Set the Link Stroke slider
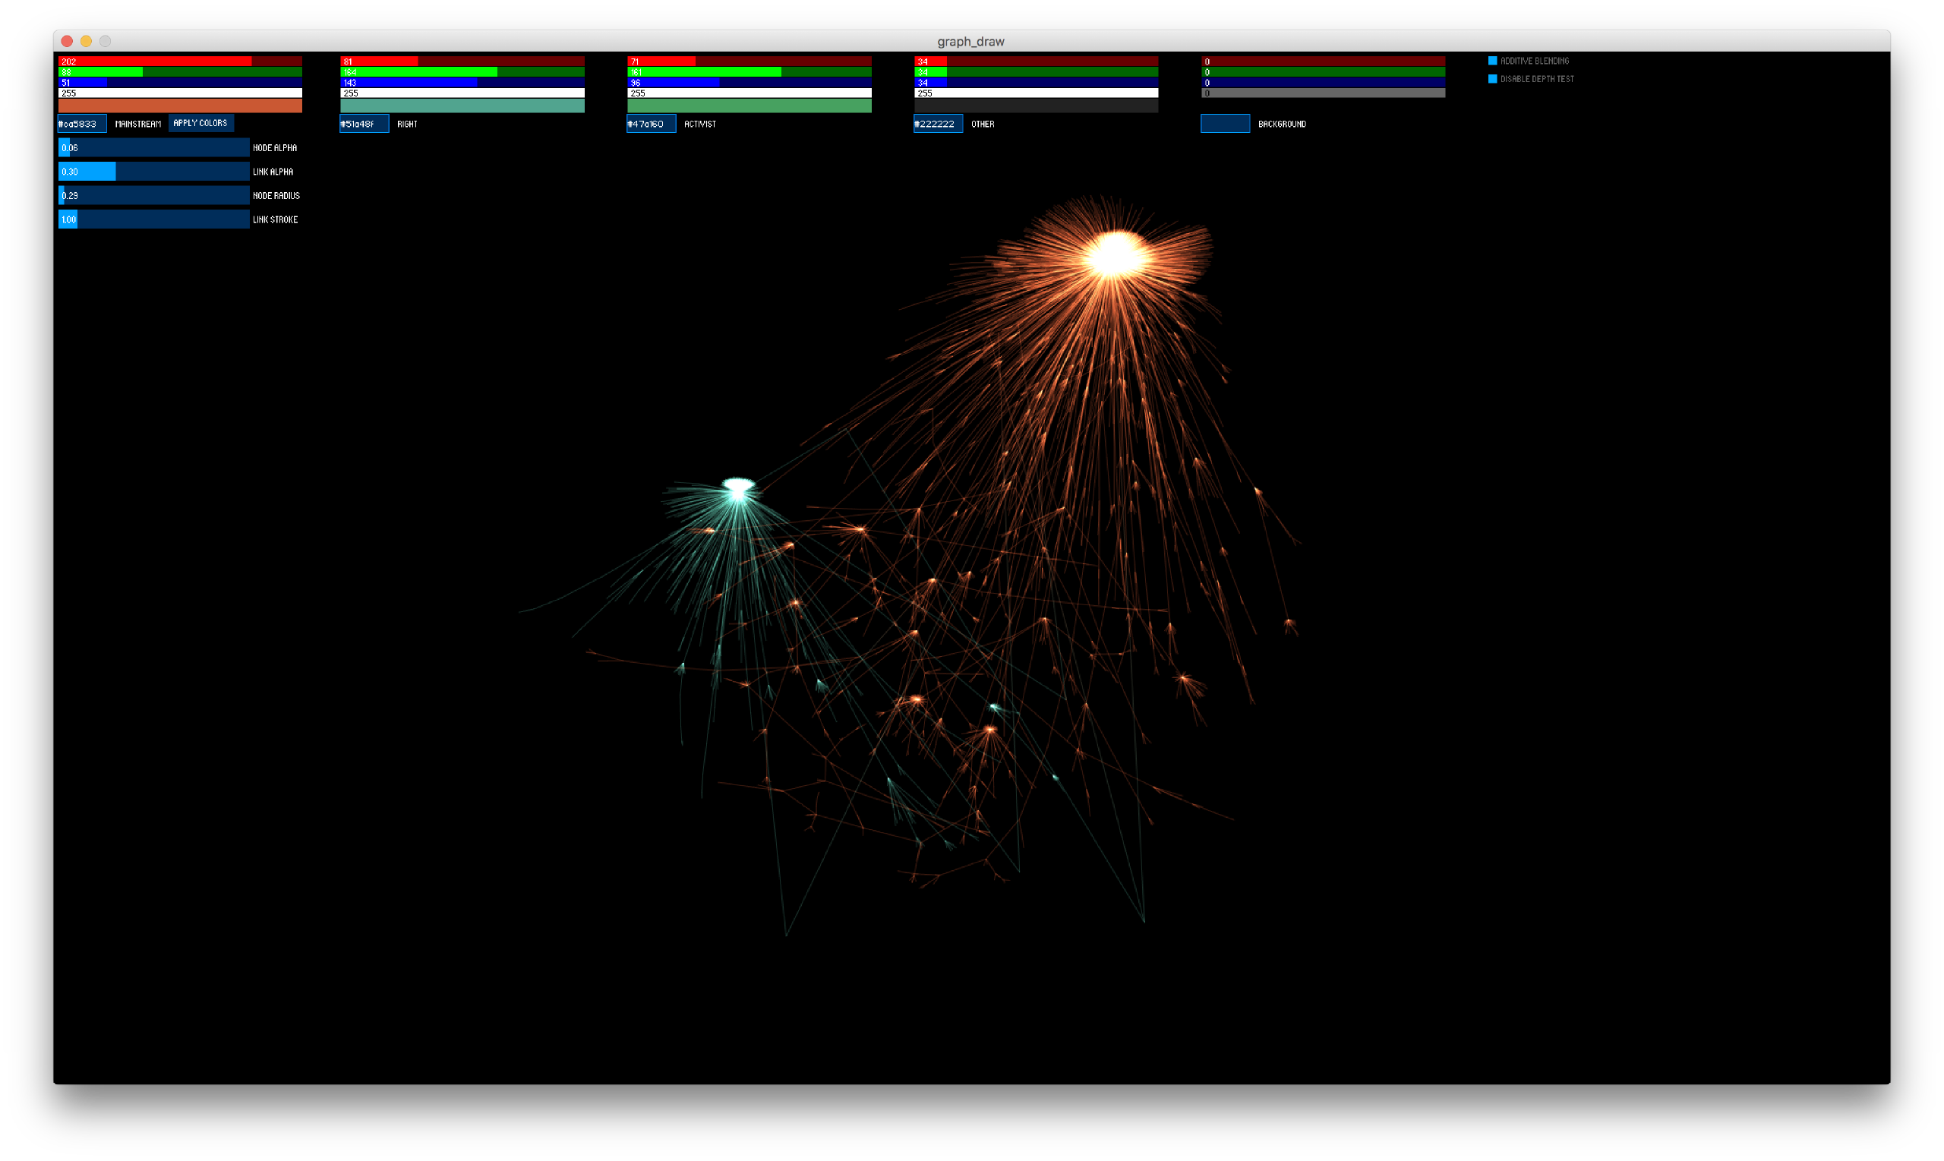1944x1161 pixels. [x=153, y=220]
